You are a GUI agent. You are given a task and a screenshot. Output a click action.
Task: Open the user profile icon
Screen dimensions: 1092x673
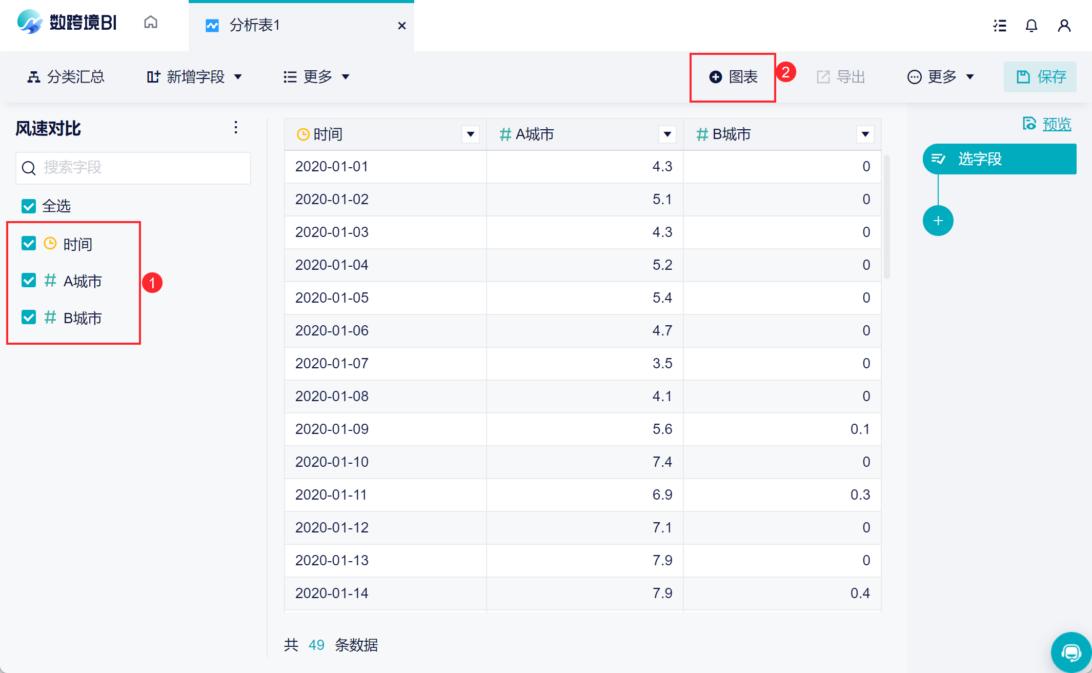[1064, 26]
